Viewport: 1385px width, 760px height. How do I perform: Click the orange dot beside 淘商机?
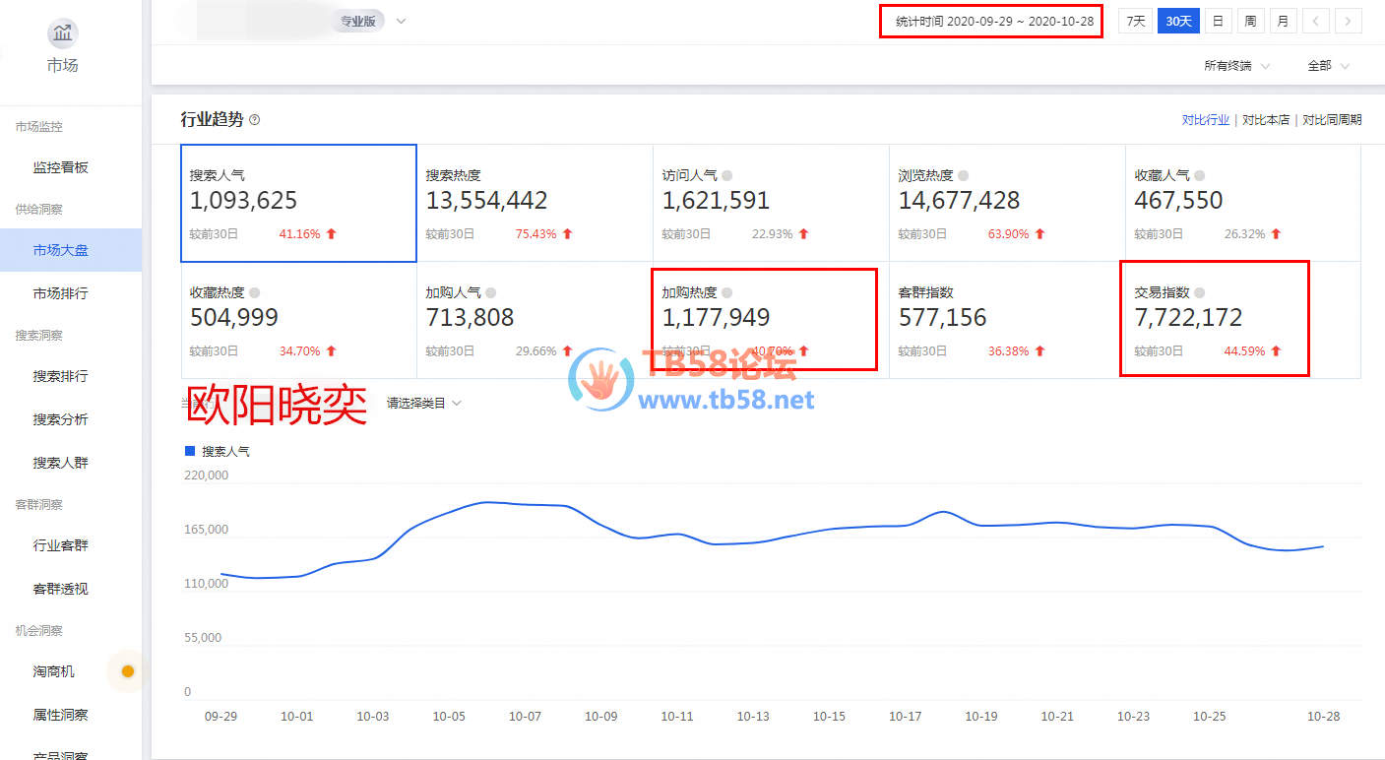pos(127,671)
